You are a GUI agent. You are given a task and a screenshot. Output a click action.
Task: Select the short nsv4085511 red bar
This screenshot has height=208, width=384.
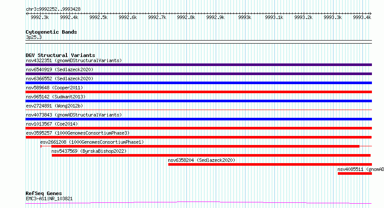click(355, 173)
